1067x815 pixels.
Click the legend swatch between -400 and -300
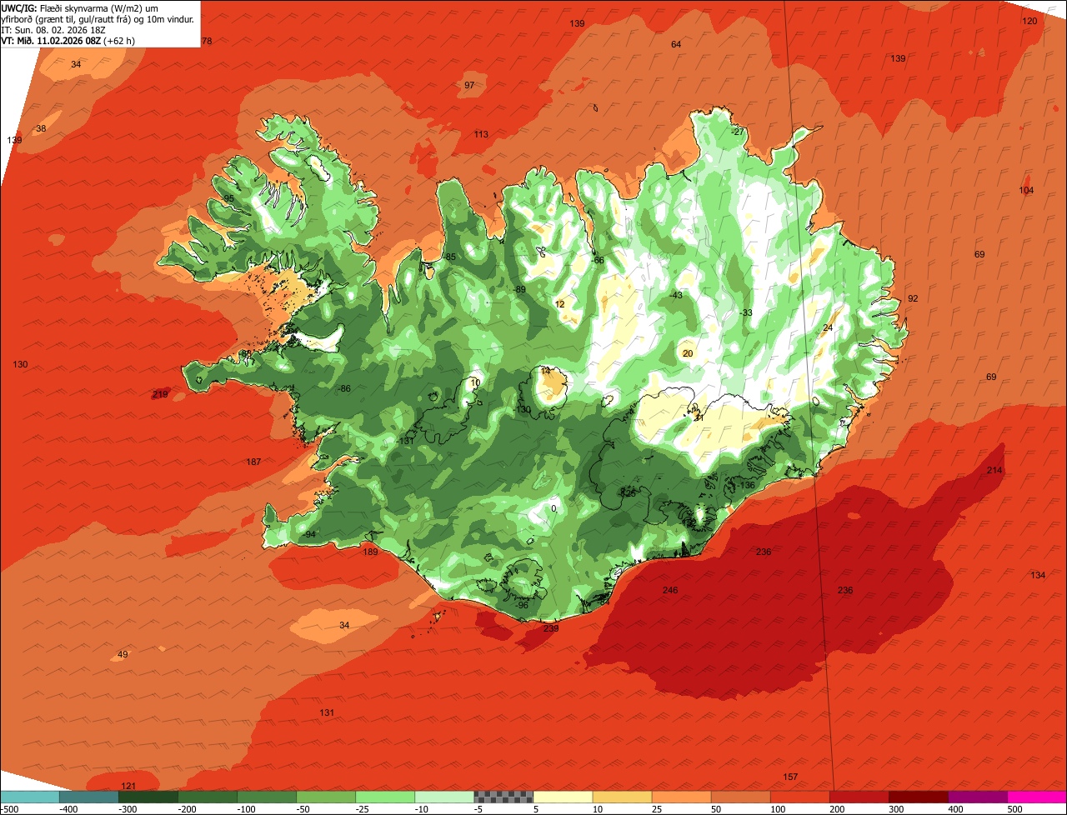tap(89, 797)
